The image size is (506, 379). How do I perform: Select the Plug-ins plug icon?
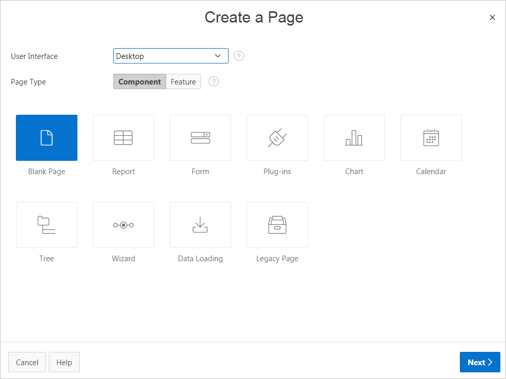277,138
